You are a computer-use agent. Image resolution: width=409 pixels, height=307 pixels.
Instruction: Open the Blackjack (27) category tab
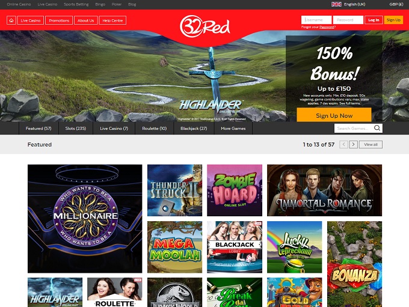tap(194, 128)
